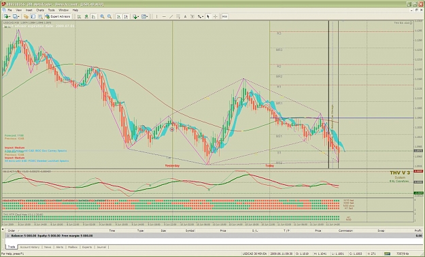Click the status bar connection indicator icon
The width and height of the screenshot is (425, 257).
pos(387,254)
